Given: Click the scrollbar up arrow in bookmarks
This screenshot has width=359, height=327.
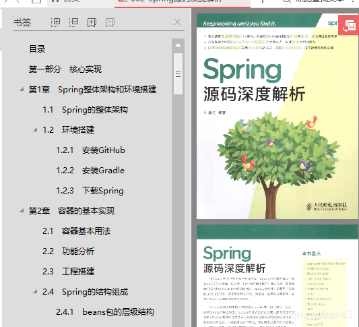Looking at the screenshot, I should [x=178, y=45].
